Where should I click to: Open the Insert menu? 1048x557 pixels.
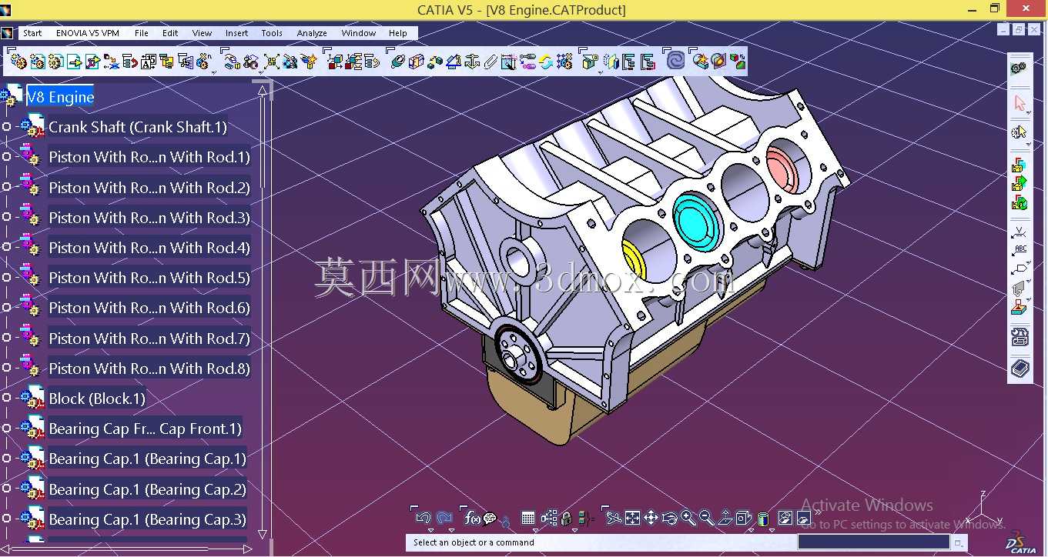click(236, 33)
